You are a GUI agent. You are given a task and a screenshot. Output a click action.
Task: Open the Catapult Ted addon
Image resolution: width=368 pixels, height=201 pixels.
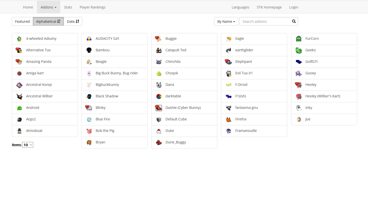tap(176, 50)
